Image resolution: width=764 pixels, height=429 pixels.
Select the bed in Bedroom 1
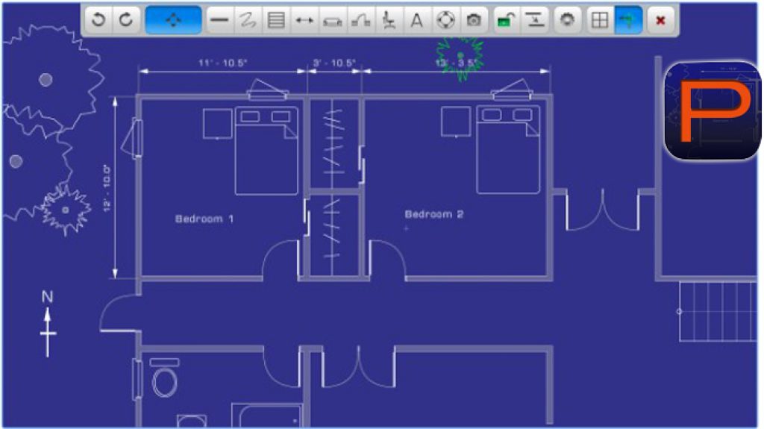click(x=266, y=151)
